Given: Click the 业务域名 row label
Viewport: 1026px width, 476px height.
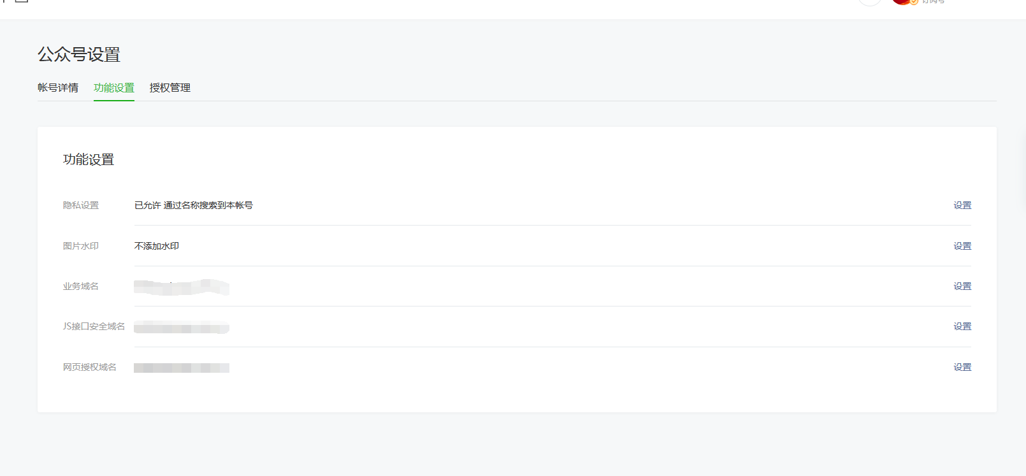Looking at the screenshot, I should tap(81, 286).
